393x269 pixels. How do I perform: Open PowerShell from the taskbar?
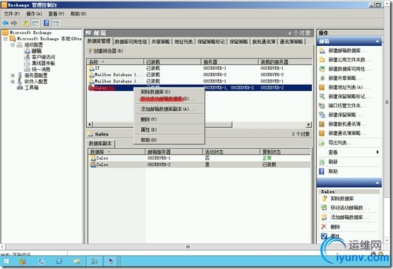pyautogui.click(x=59, y=261)
